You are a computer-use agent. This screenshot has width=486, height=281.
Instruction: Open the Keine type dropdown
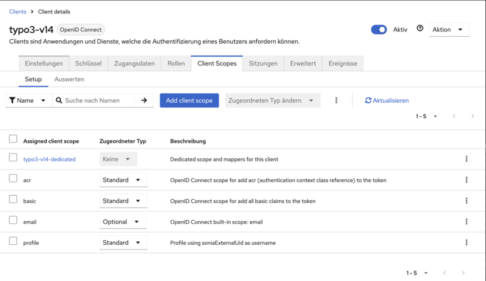118,159
